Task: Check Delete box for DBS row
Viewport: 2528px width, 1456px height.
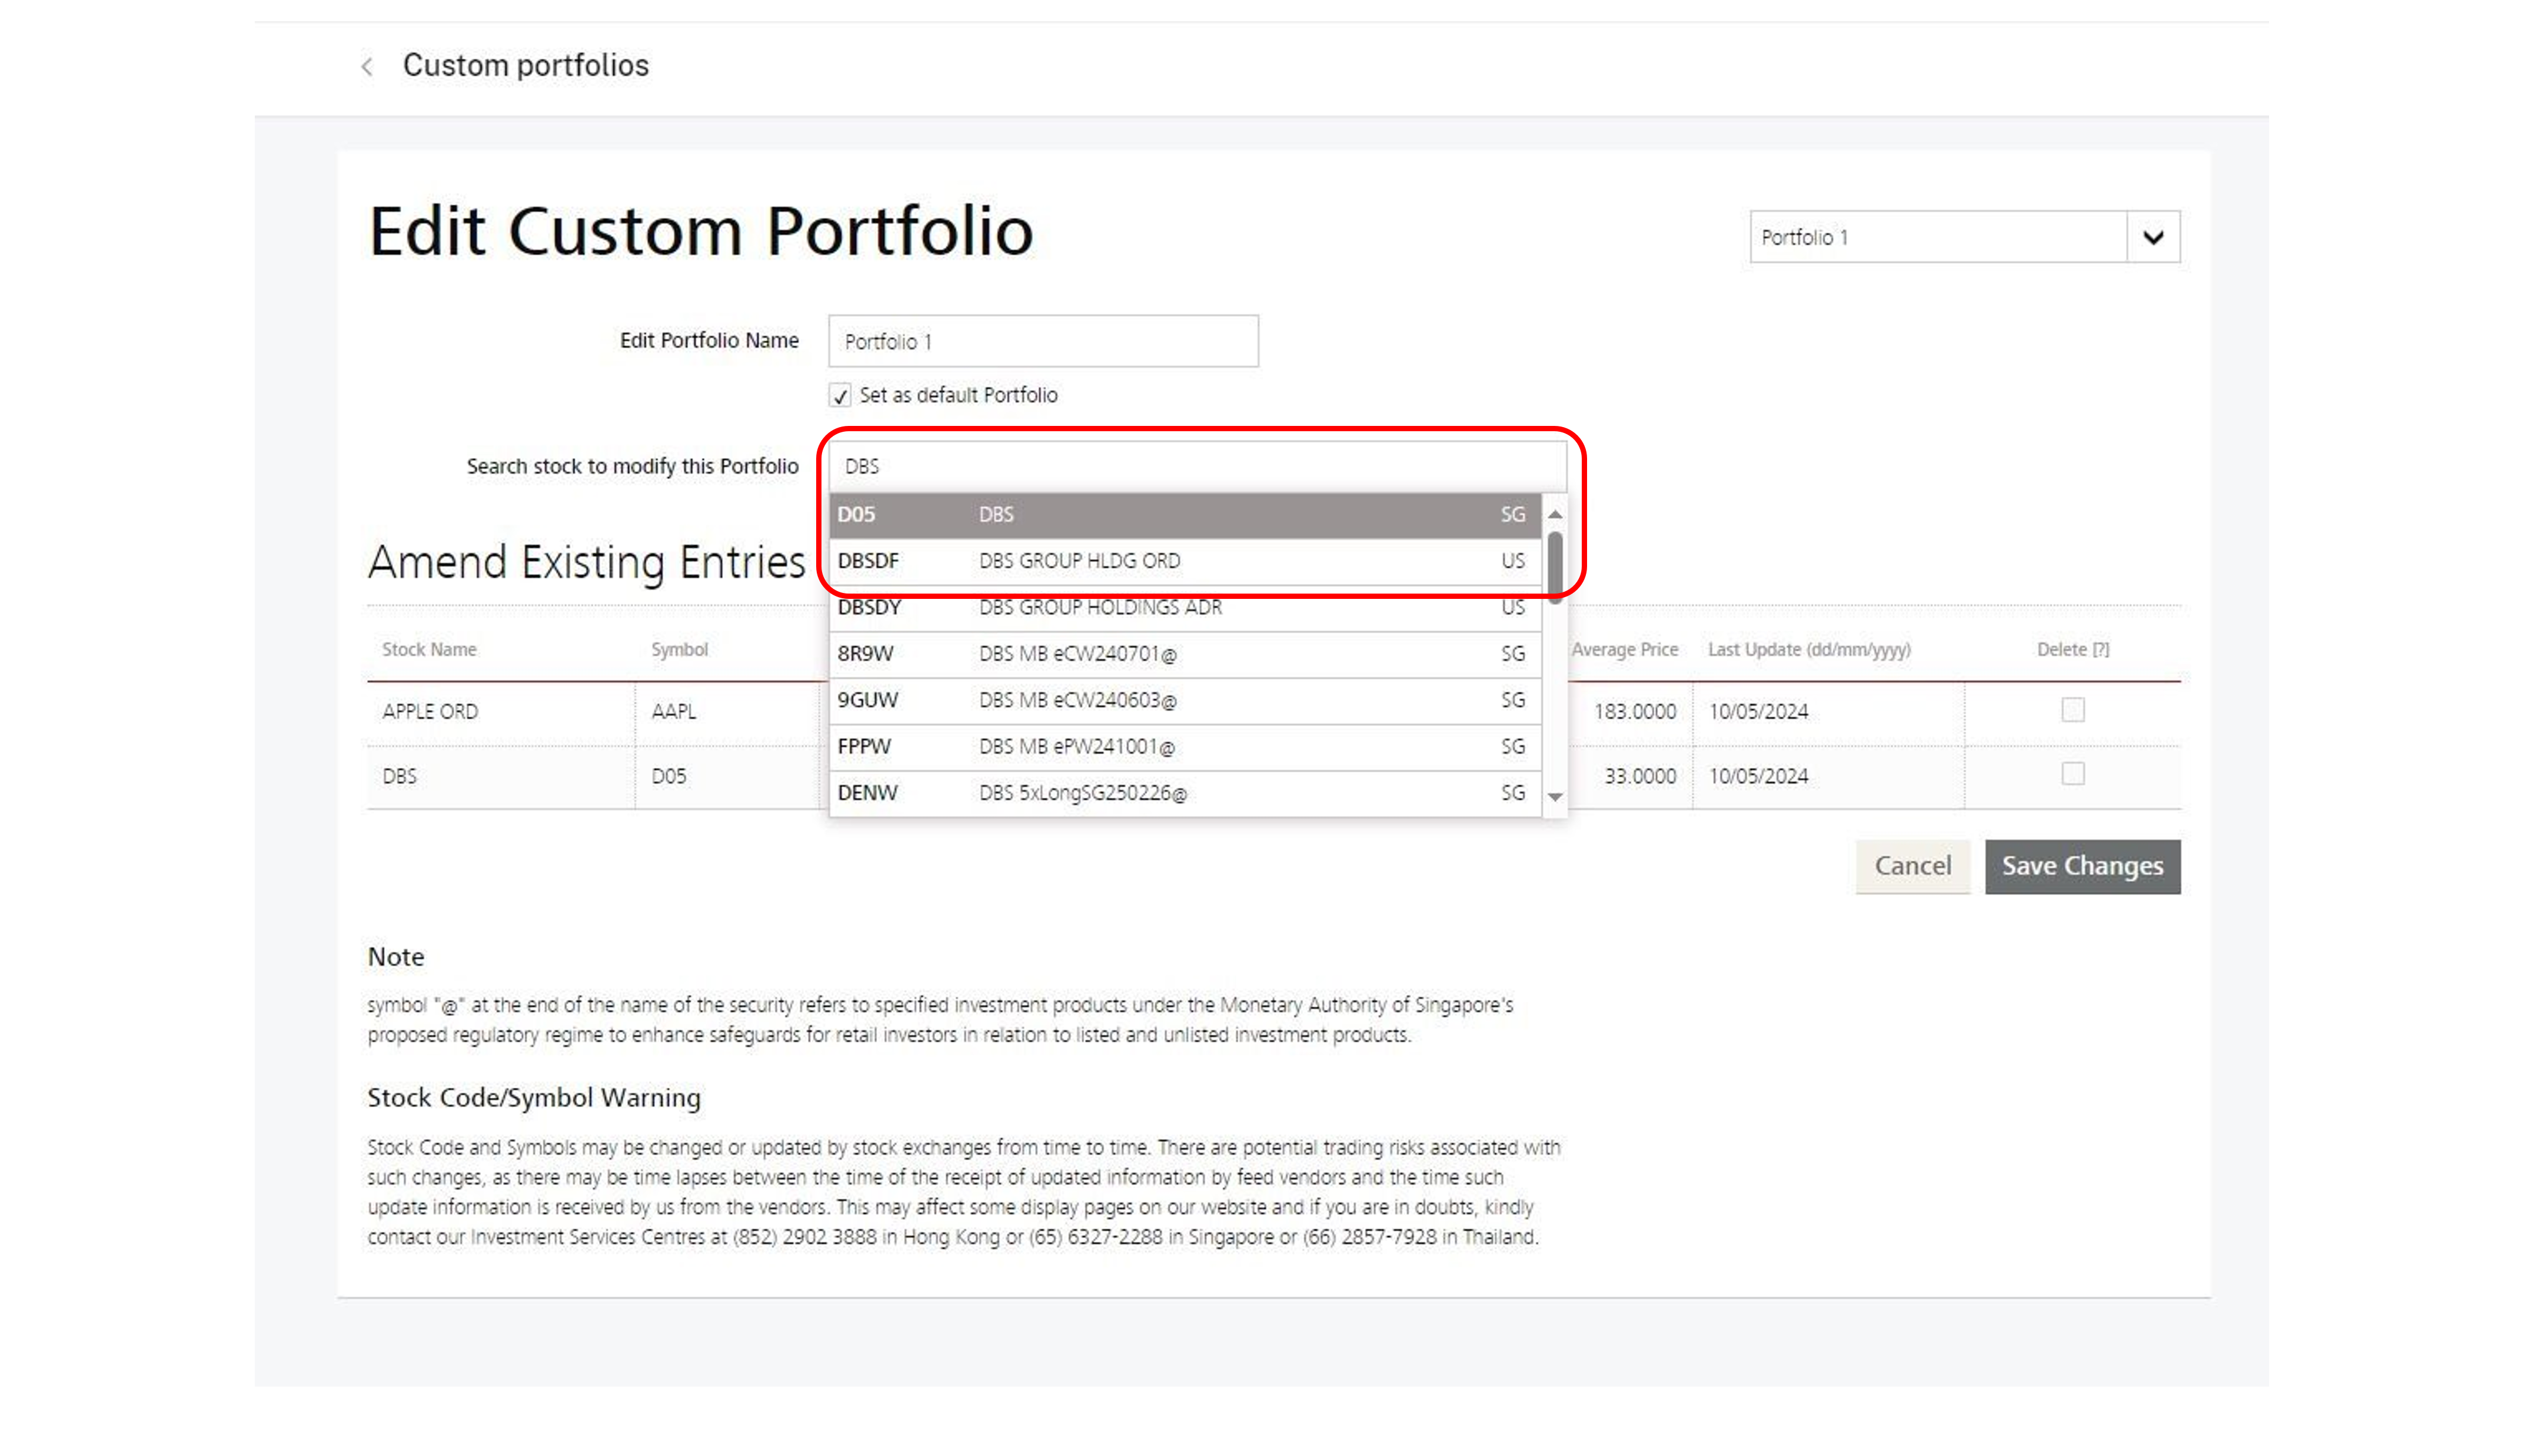Action: click(x=2073, y=774)
